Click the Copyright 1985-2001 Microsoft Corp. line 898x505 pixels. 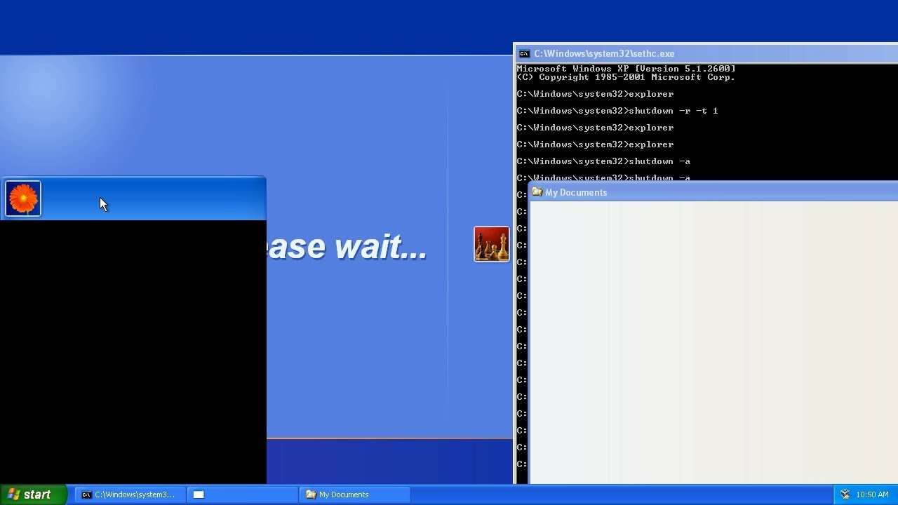[x=626, y=77]
